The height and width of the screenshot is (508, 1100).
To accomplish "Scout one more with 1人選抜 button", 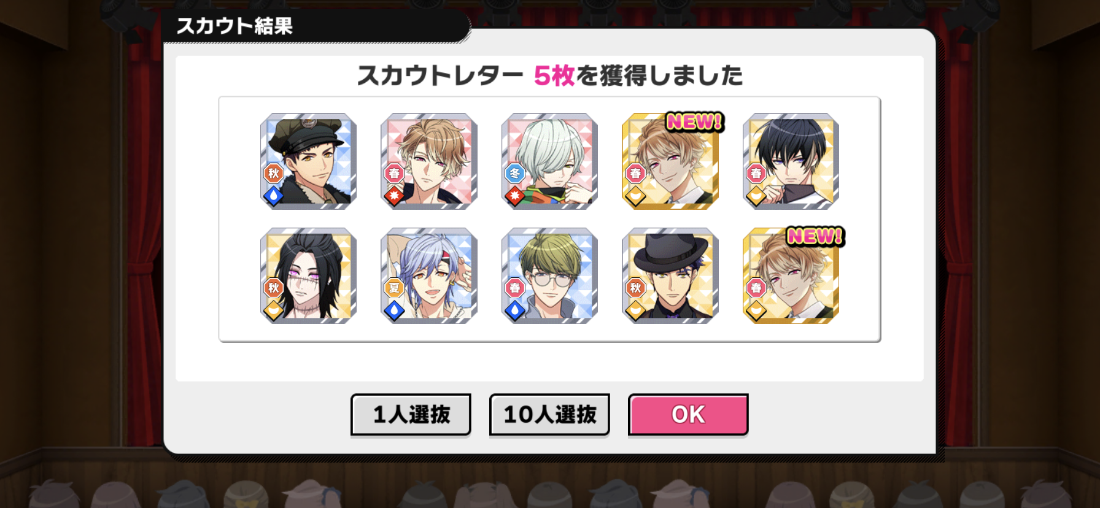I will tap(411, 415).
